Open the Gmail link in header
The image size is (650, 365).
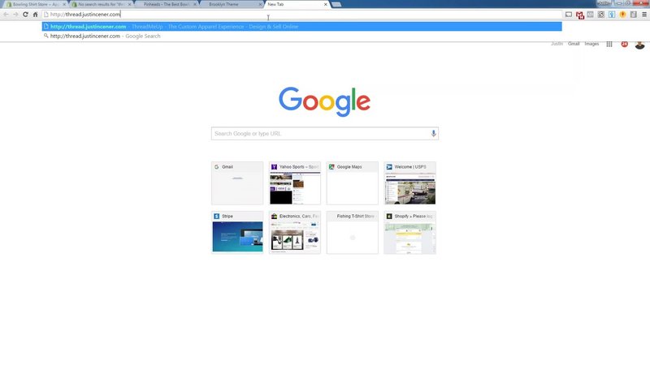click(574, 44)
